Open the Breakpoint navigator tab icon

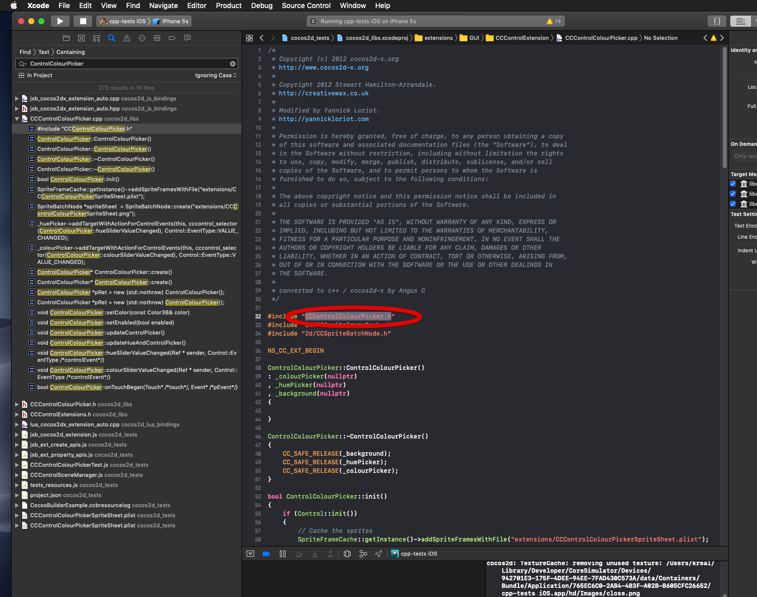[x=172, y=38]
